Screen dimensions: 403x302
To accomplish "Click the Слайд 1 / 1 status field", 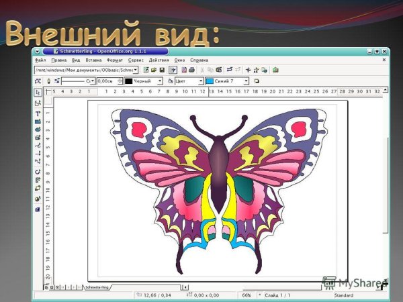I will coord(277,295).
